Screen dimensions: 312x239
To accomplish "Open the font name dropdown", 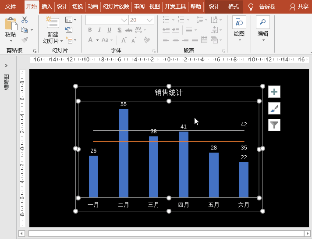I will point(124,20).
